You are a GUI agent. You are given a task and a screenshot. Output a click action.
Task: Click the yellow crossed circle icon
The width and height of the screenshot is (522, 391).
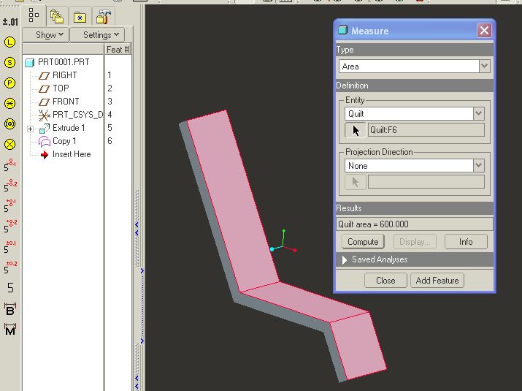pos(10,144)
